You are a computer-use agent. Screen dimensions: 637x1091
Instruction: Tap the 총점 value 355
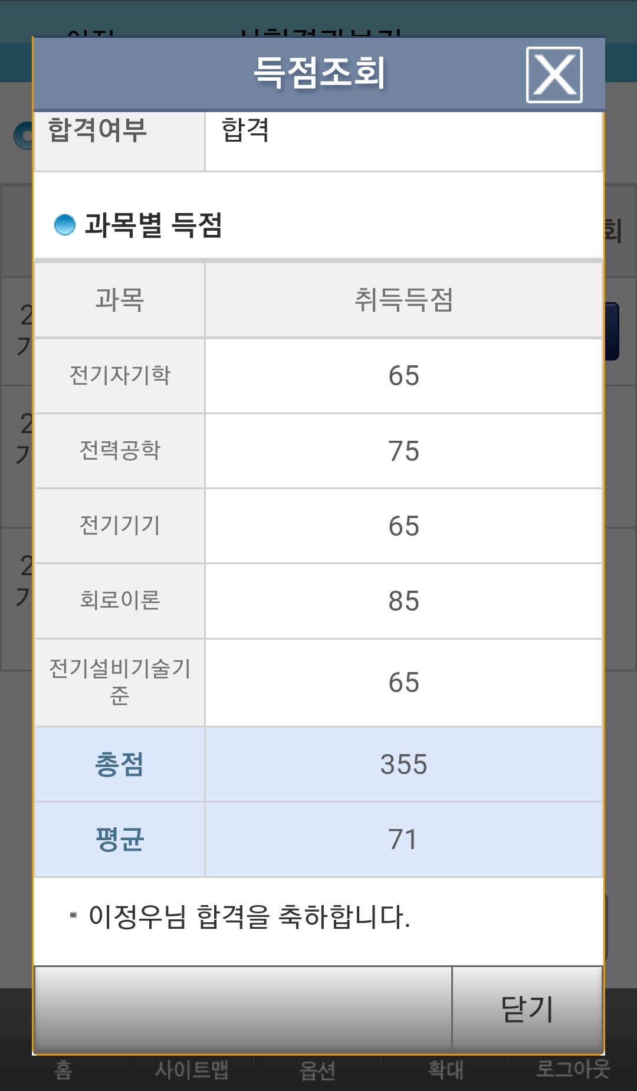pyautogui.click(x=403, y=764)
